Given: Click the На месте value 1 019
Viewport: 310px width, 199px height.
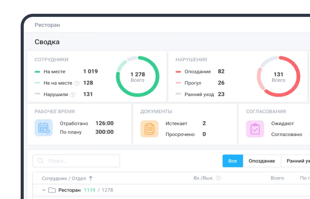Looking at the screenshot, I should [91, 71].
